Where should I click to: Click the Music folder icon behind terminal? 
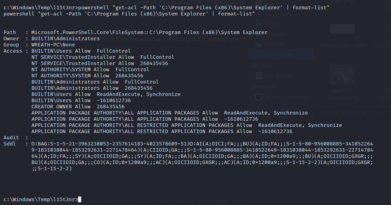[x=260, y=24]
